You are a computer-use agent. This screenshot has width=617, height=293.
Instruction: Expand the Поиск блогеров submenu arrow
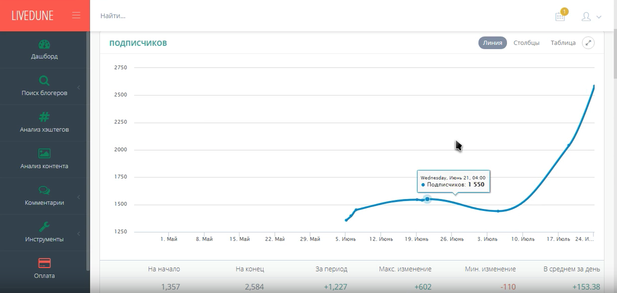pos(78,87)
